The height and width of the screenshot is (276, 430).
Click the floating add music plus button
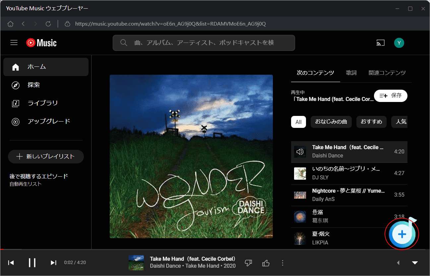(402, 234)
